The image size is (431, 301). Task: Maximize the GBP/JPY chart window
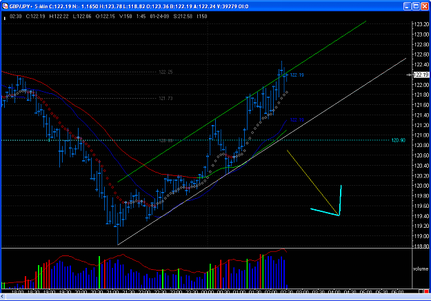(416, 6)
